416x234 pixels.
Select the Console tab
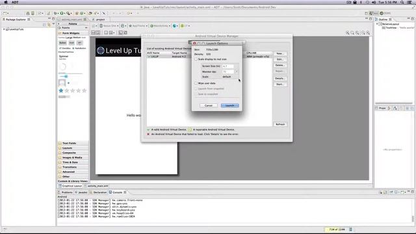click(x=118, y=192)
